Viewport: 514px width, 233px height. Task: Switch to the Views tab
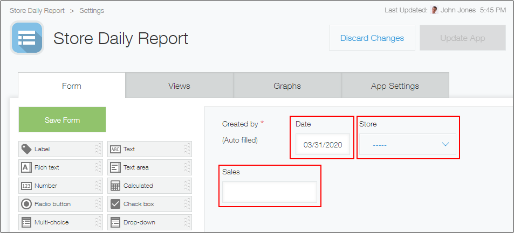tap(179, 86)
